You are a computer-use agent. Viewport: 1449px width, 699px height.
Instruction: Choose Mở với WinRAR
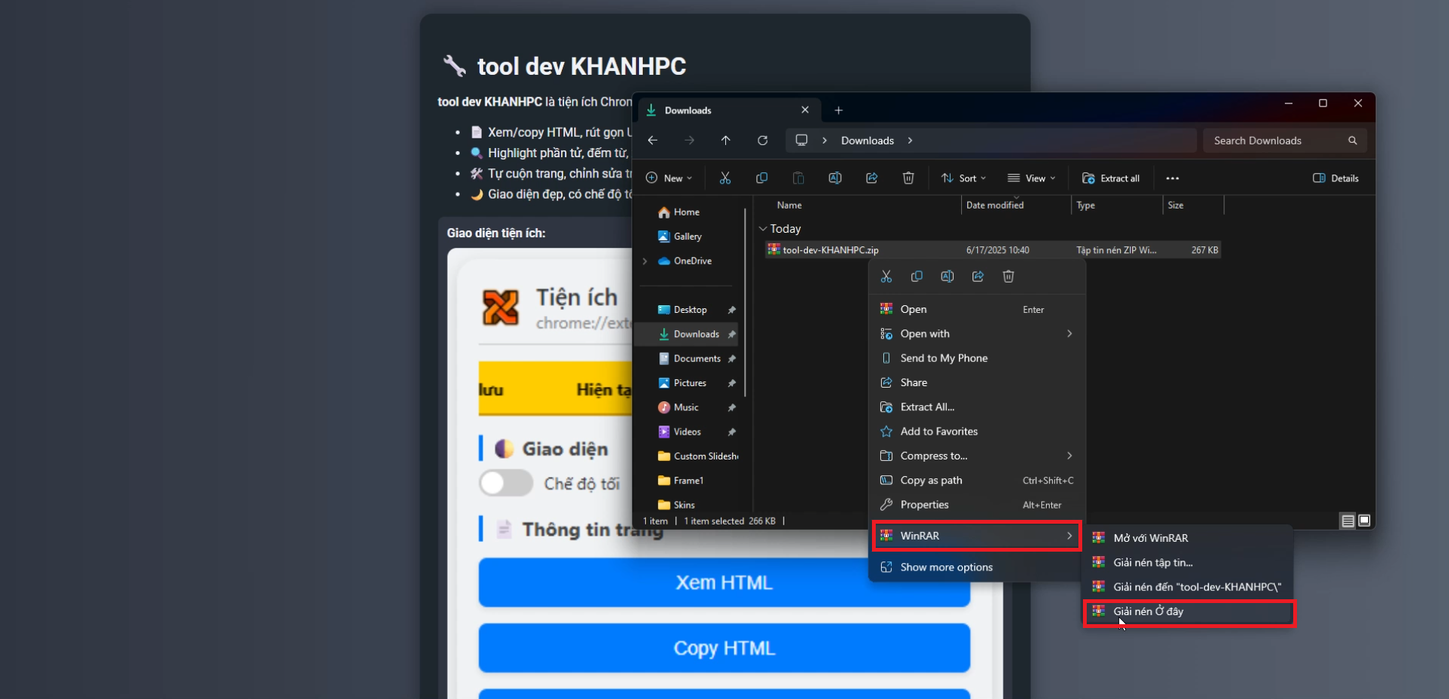pyautogui.click(x=1188, y=538)
